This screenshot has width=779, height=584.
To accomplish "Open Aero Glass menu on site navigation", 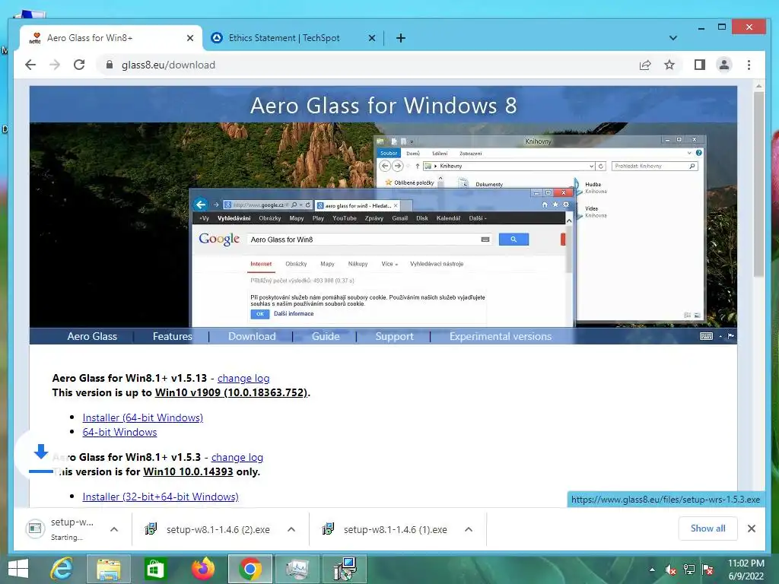I will click(x=92, y=336).
